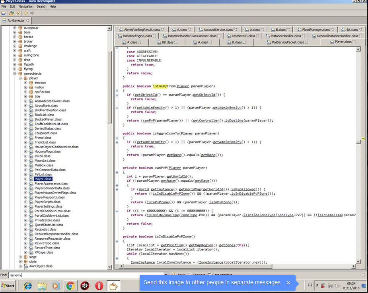Click the code pane horizontal scrollbar thumb
This screenshot has height=293, width=368.
click(x=198, y=266)
